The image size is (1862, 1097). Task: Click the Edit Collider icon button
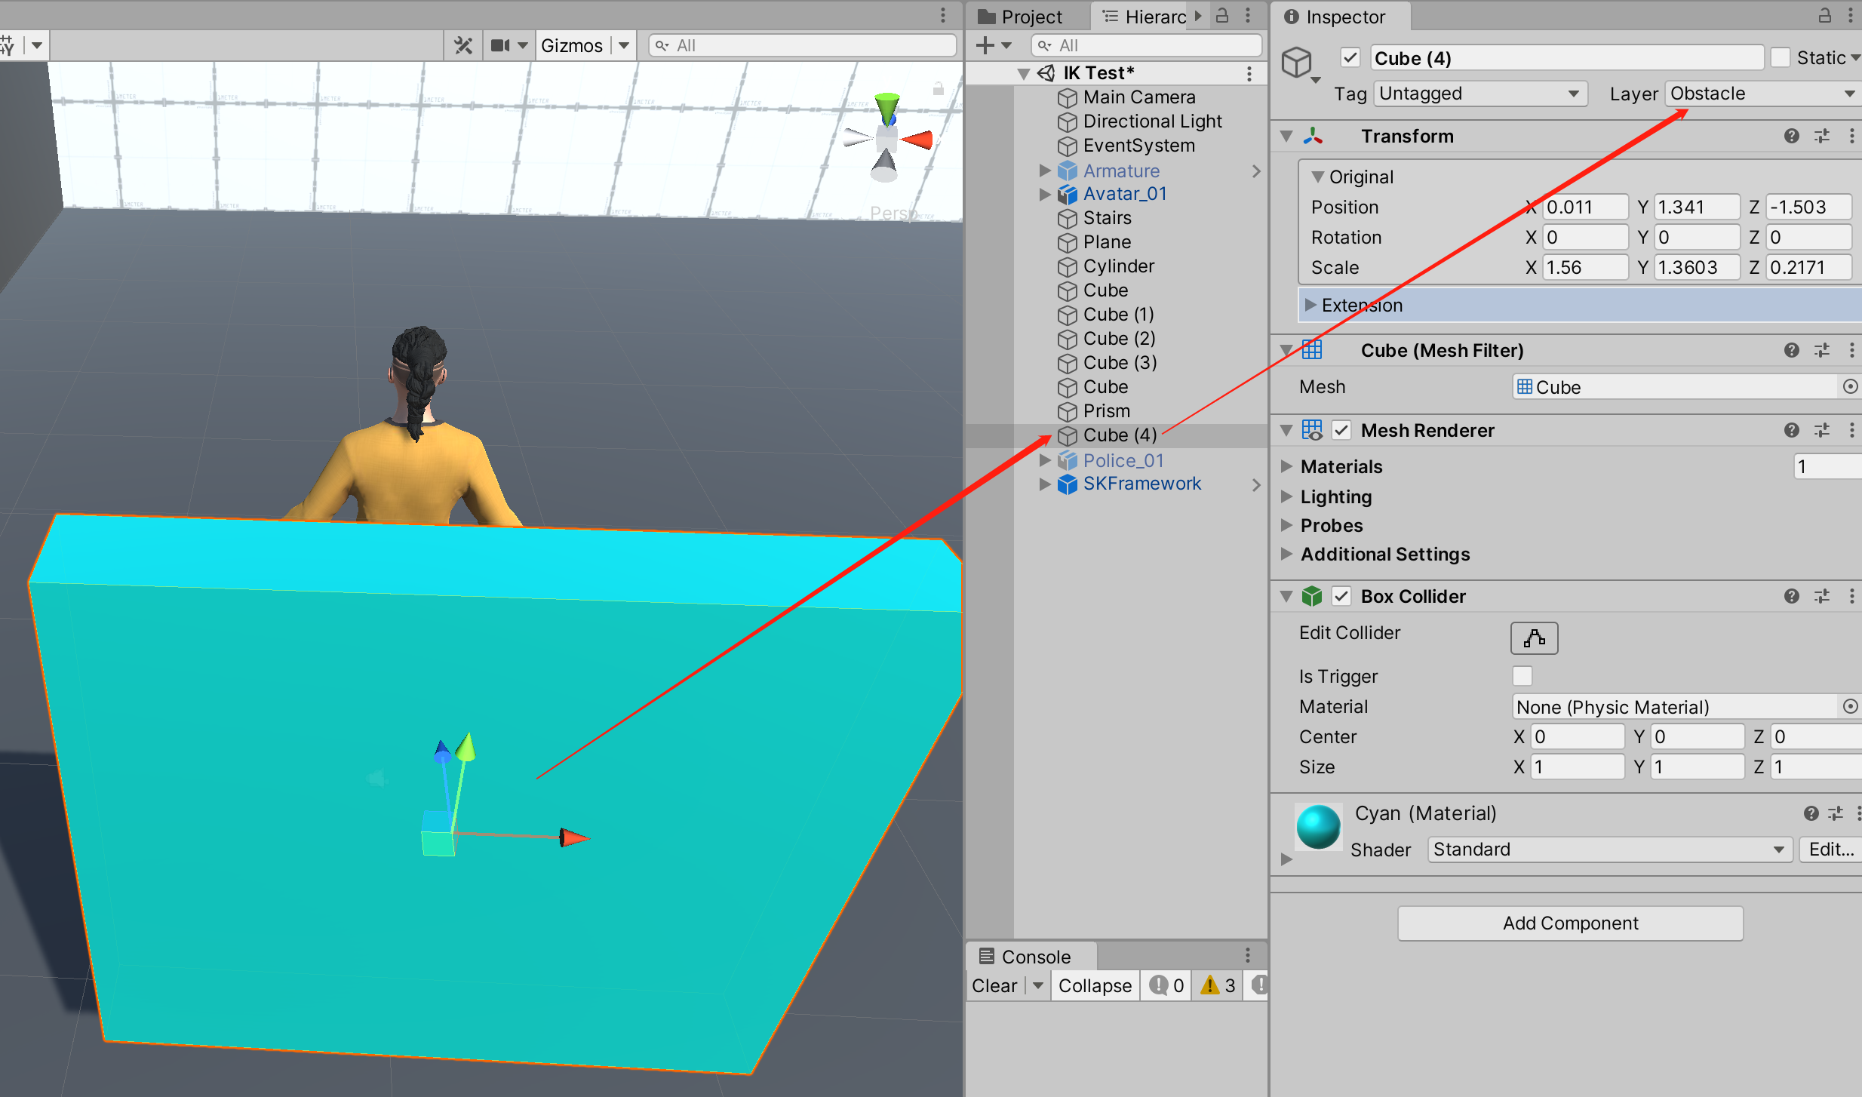[x=1534, y=638]
